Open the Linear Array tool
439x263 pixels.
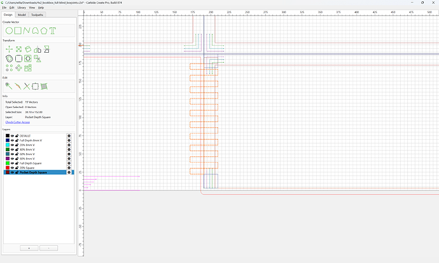(10, 68)
